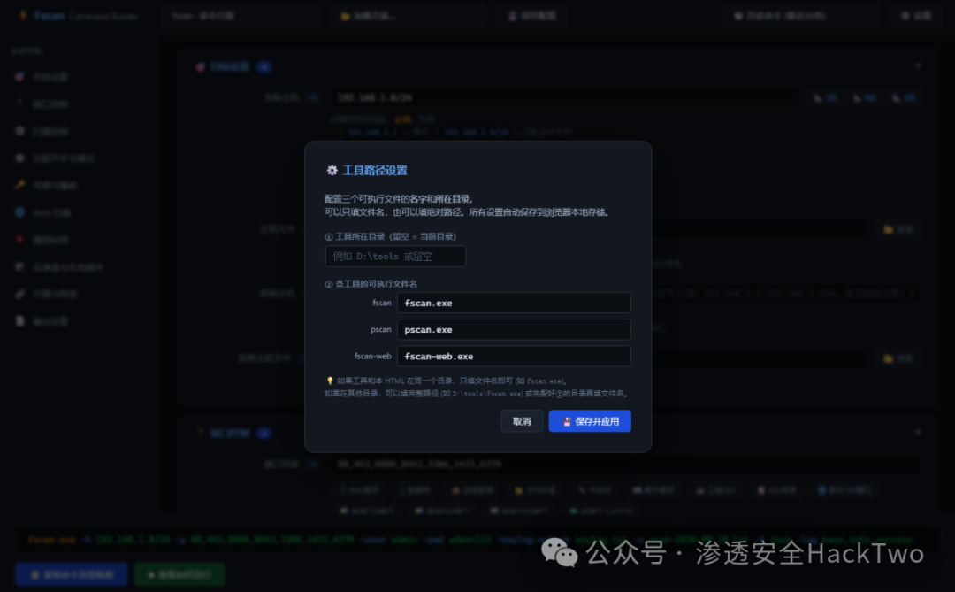The image size is (955, 592).
Task: Click the fscan-web.exe filename field
Action: [514, 356]
